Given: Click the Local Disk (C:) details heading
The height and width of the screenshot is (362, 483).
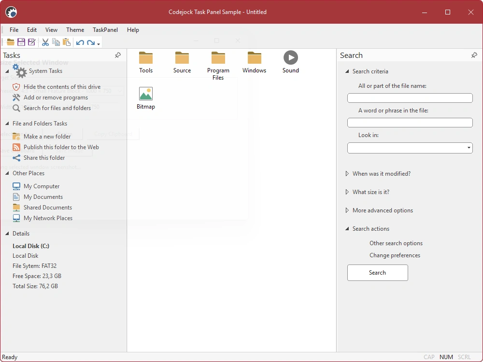Looking at the screenshot, I should [x=31, y=246].
